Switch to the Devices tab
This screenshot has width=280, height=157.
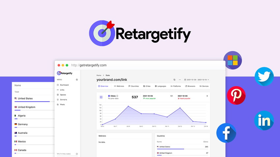pos(204,86)
